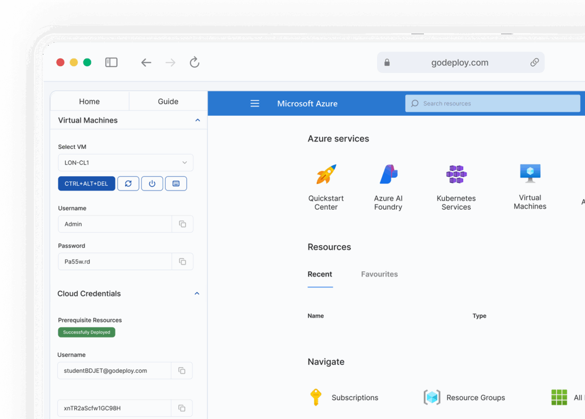The image size is (585, 419).
Task: Toggle the browser sidebar panel icon
Action: 111,62
